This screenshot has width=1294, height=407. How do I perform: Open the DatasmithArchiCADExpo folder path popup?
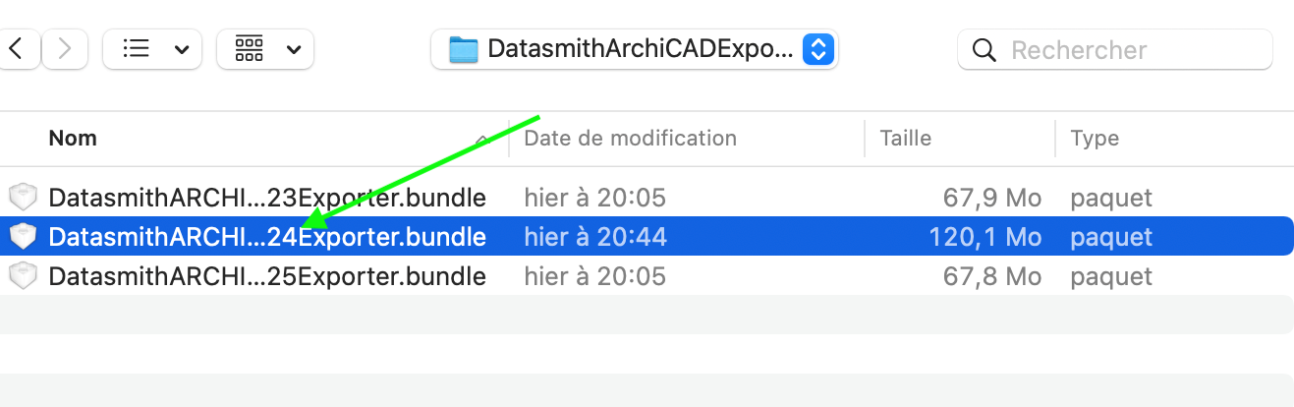pos(818,49)
